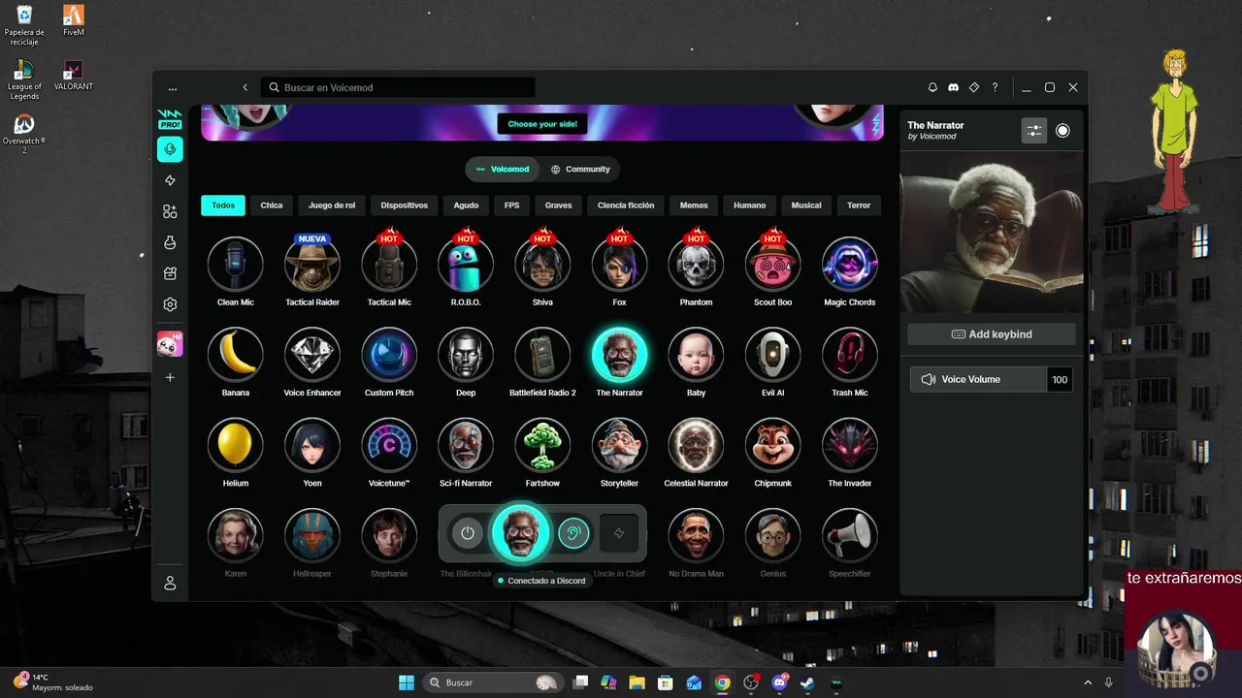Viewport: 1242px width, 698px height.
Task: Toggle the voice changer power button
Action: (x=468, y=533)
